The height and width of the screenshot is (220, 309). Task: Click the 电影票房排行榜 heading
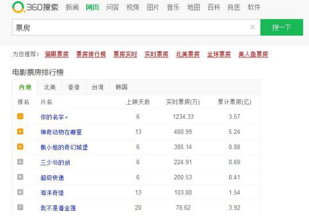pos(38,72)
